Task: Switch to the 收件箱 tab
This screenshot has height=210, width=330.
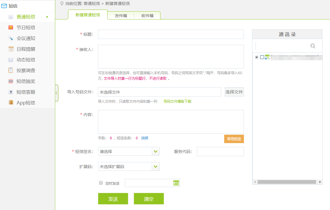Action: click(x=147, y=16)
